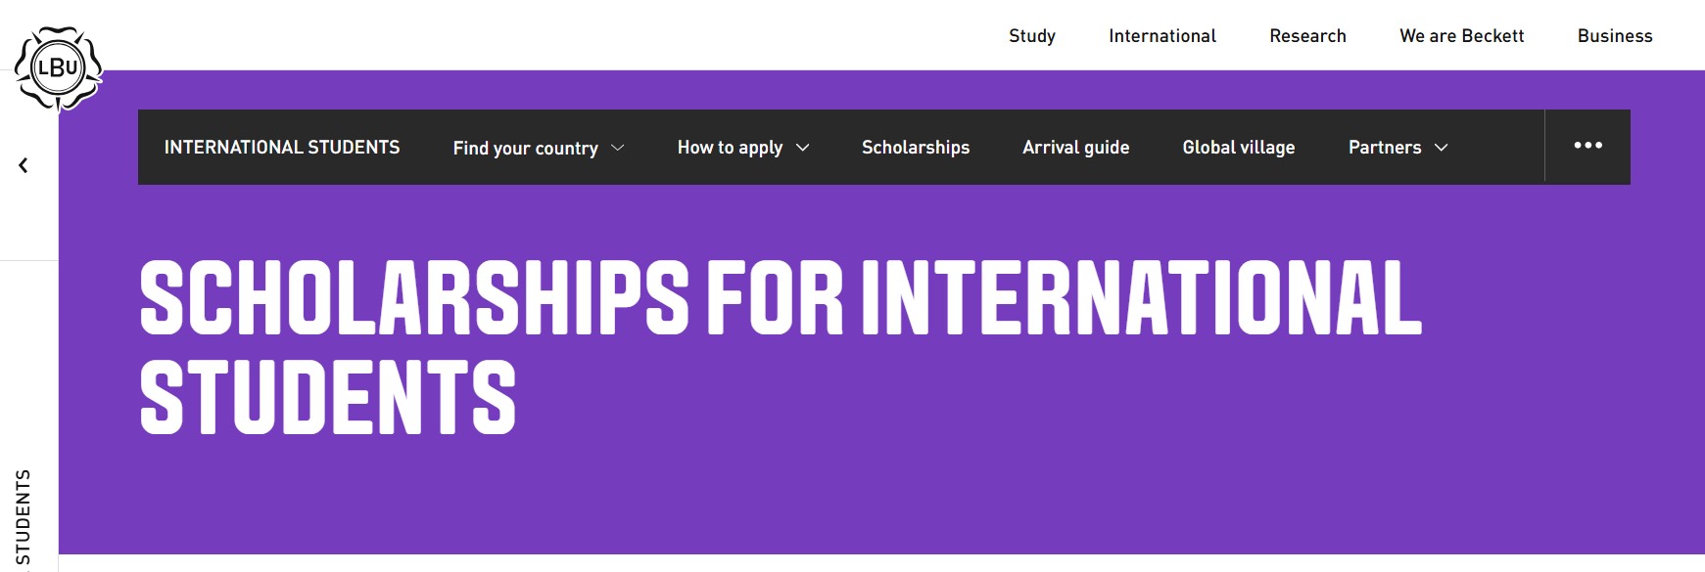1705x572 pixels.
Task: Visit the Global village page
Action: click(1239, 148)
